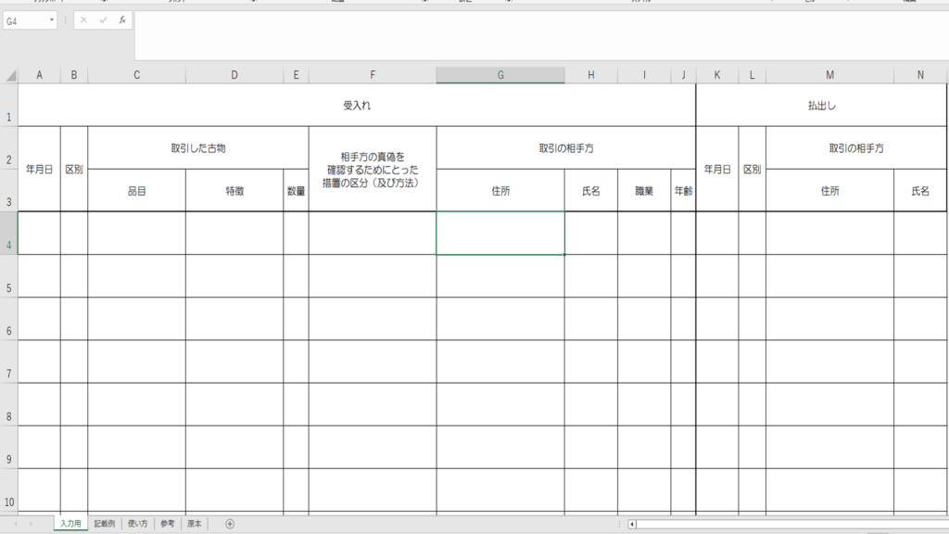Image resolution: width=949 pixels, height=534 pixels.
Task: Click the 受入れ merged header cell
Action: tap(357, 106)
